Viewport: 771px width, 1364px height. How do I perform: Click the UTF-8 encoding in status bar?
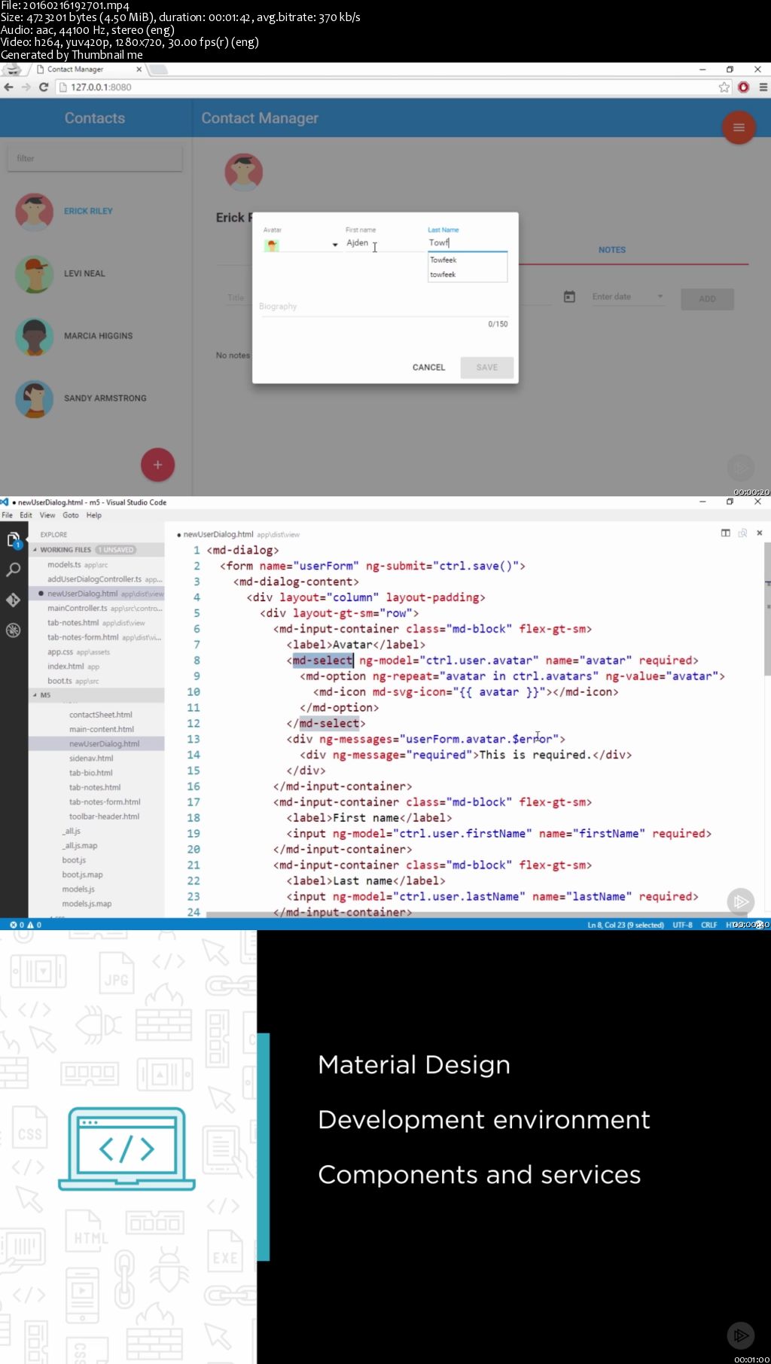pyautogui.click(x=682, y=925)
